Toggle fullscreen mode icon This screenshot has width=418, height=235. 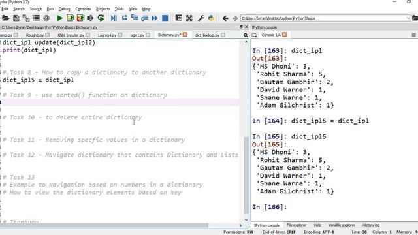[x=189, y=18]
